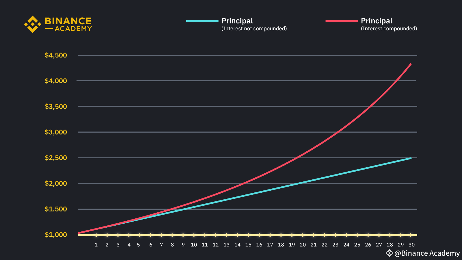Click the diamond marker above period 10
Screen dimensions: 462x260
coord(194,235)
